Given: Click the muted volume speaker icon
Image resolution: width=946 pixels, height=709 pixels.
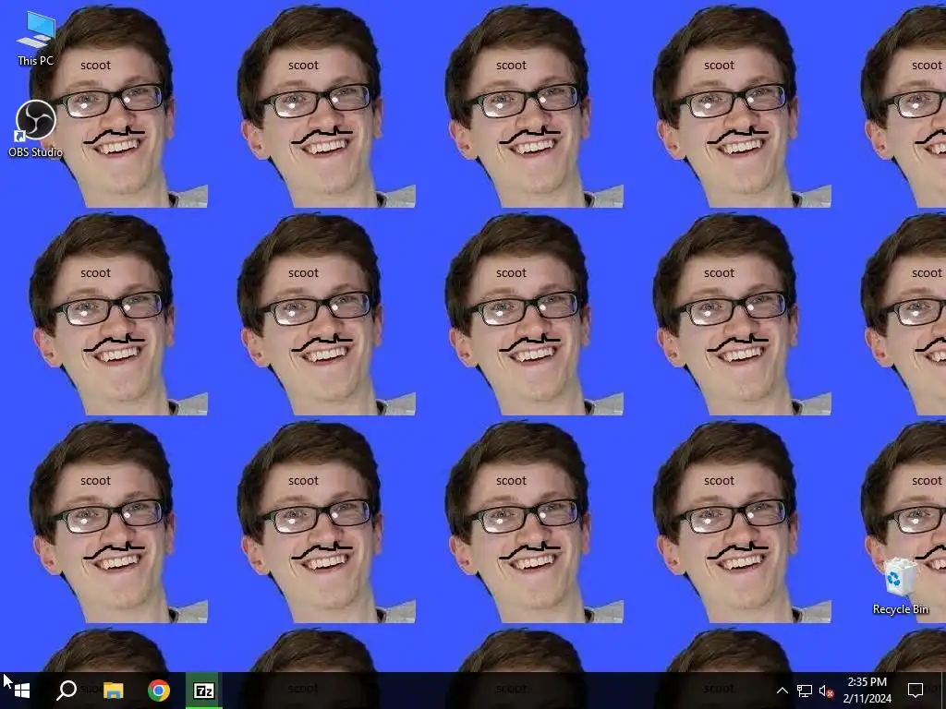Looking at the screenshot, I should coord(826,691).
